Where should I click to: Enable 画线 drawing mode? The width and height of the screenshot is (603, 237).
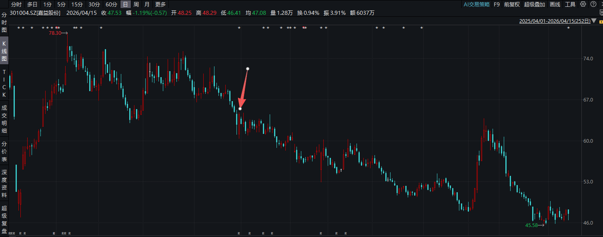click(555, 4)
